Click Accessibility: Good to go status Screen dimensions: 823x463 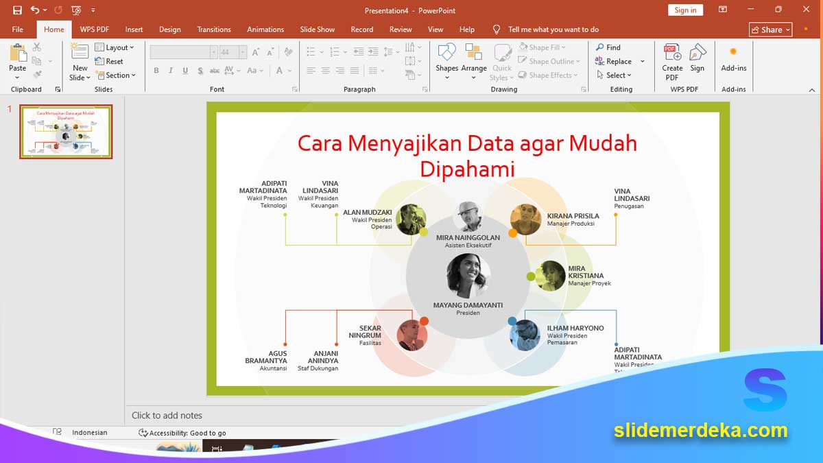pyautogui.click(x=182, y=433)
